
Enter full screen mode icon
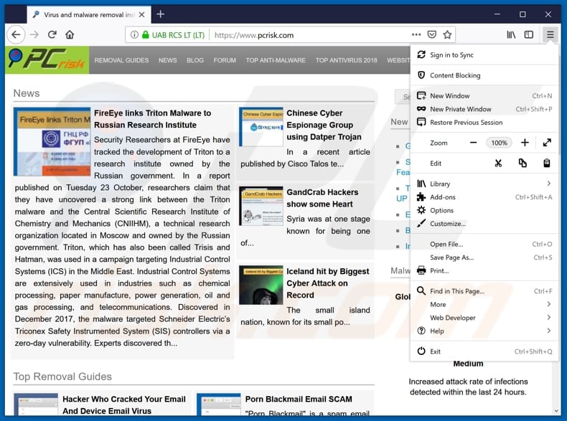coord(547,143)
